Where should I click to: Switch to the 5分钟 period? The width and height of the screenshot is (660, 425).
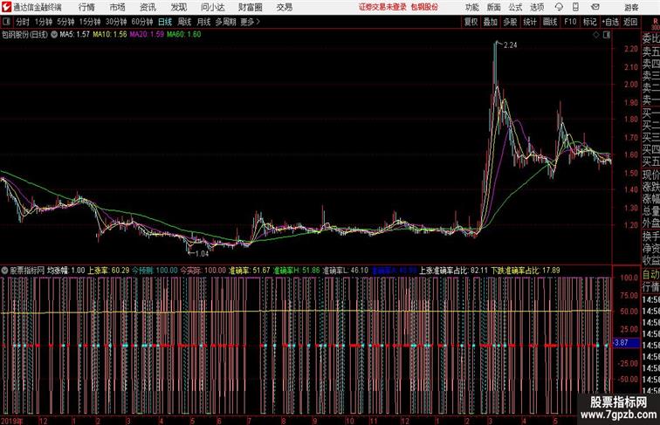pos(65,22)
